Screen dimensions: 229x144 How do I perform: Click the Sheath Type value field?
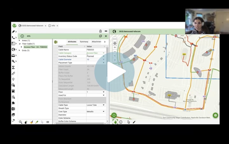96,108
